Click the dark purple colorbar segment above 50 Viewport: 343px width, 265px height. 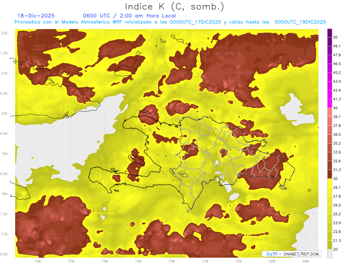pyautogui.click(x=330, y=33)
